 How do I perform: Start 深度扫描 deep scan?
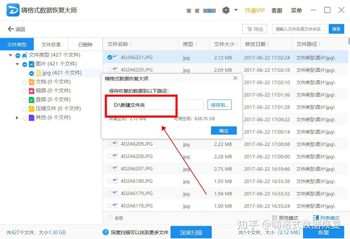coord(191,232)
